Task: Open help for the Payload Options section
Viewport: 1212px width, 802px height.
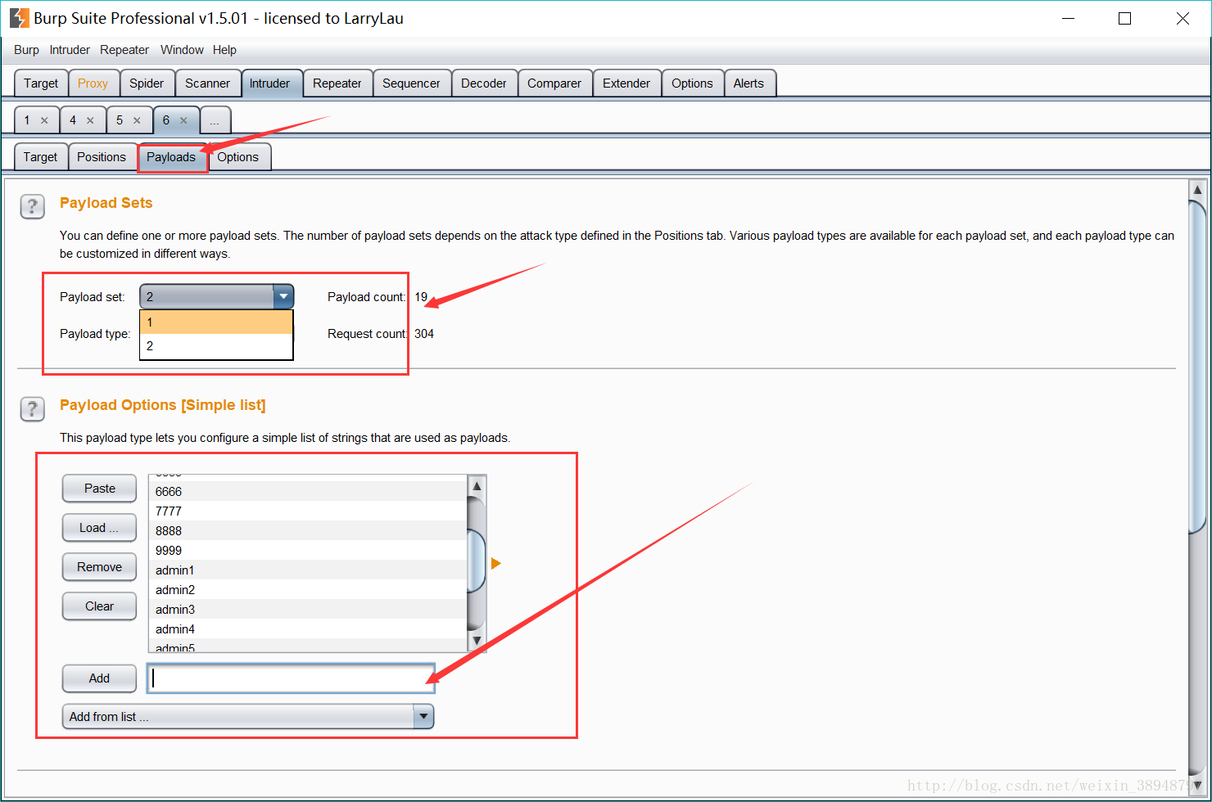Action: (32, 409)
